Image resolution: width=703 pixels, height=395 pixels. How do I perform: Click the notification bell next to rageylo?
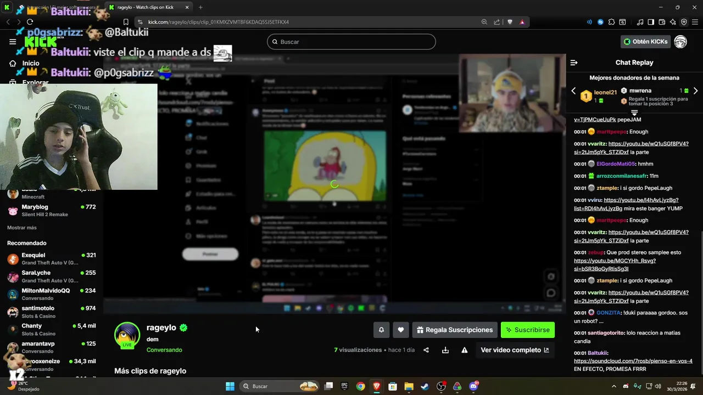381,330
